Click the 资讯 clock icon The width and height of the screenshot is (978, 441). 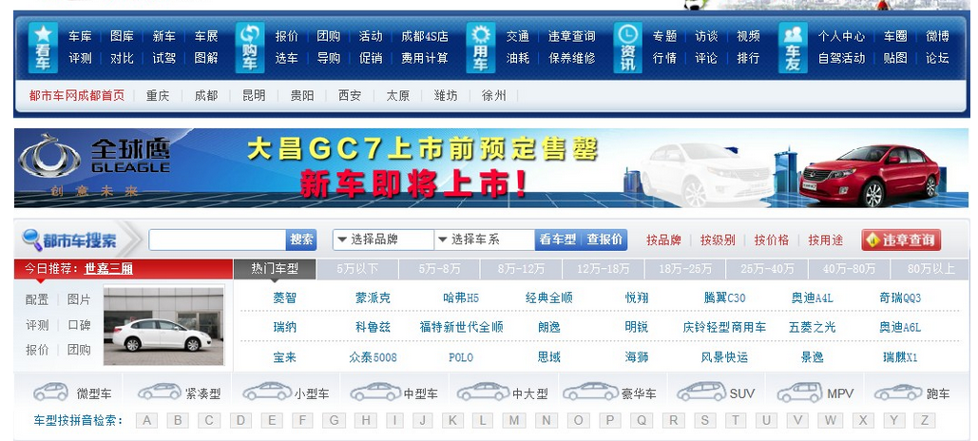coord(627,48)
